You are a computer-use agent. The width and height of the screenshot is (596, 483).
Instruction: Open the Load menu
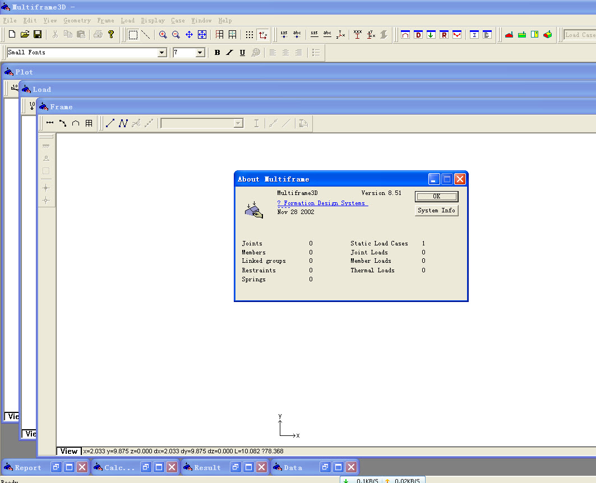(x=128, y=21)
